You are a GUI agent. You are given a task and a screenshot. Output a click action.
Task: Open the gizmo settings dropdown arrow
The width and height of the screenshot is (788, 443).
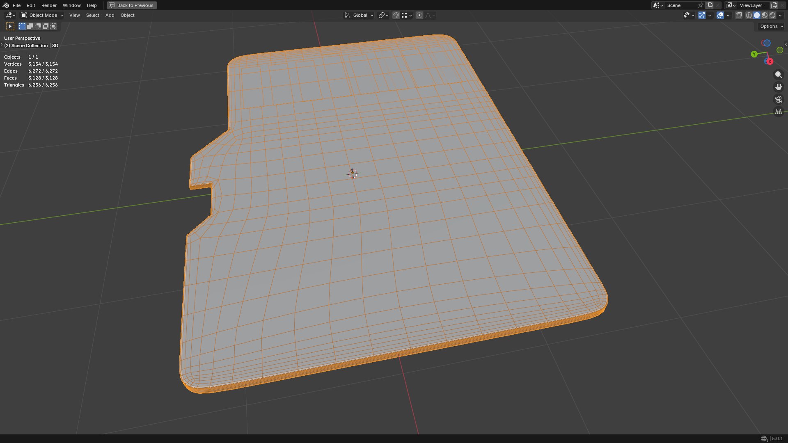click(x=710, y=15)
